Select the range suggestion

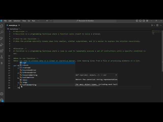click(x=47, y=82)
